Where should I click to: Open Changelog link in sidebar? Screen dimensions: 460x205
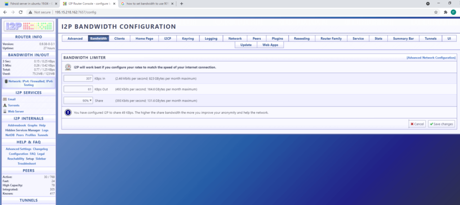[40, 149]
